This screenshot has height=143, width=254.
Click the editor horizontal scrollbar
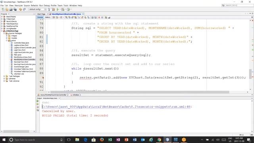[x=140, y=92]
